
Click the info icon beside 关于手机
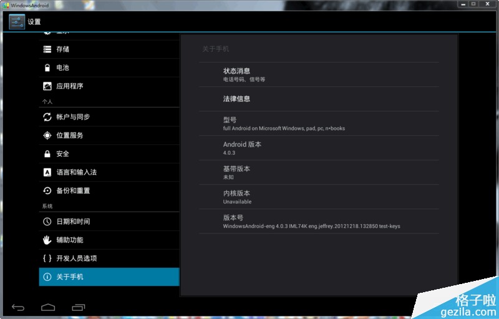click(47, 277)
